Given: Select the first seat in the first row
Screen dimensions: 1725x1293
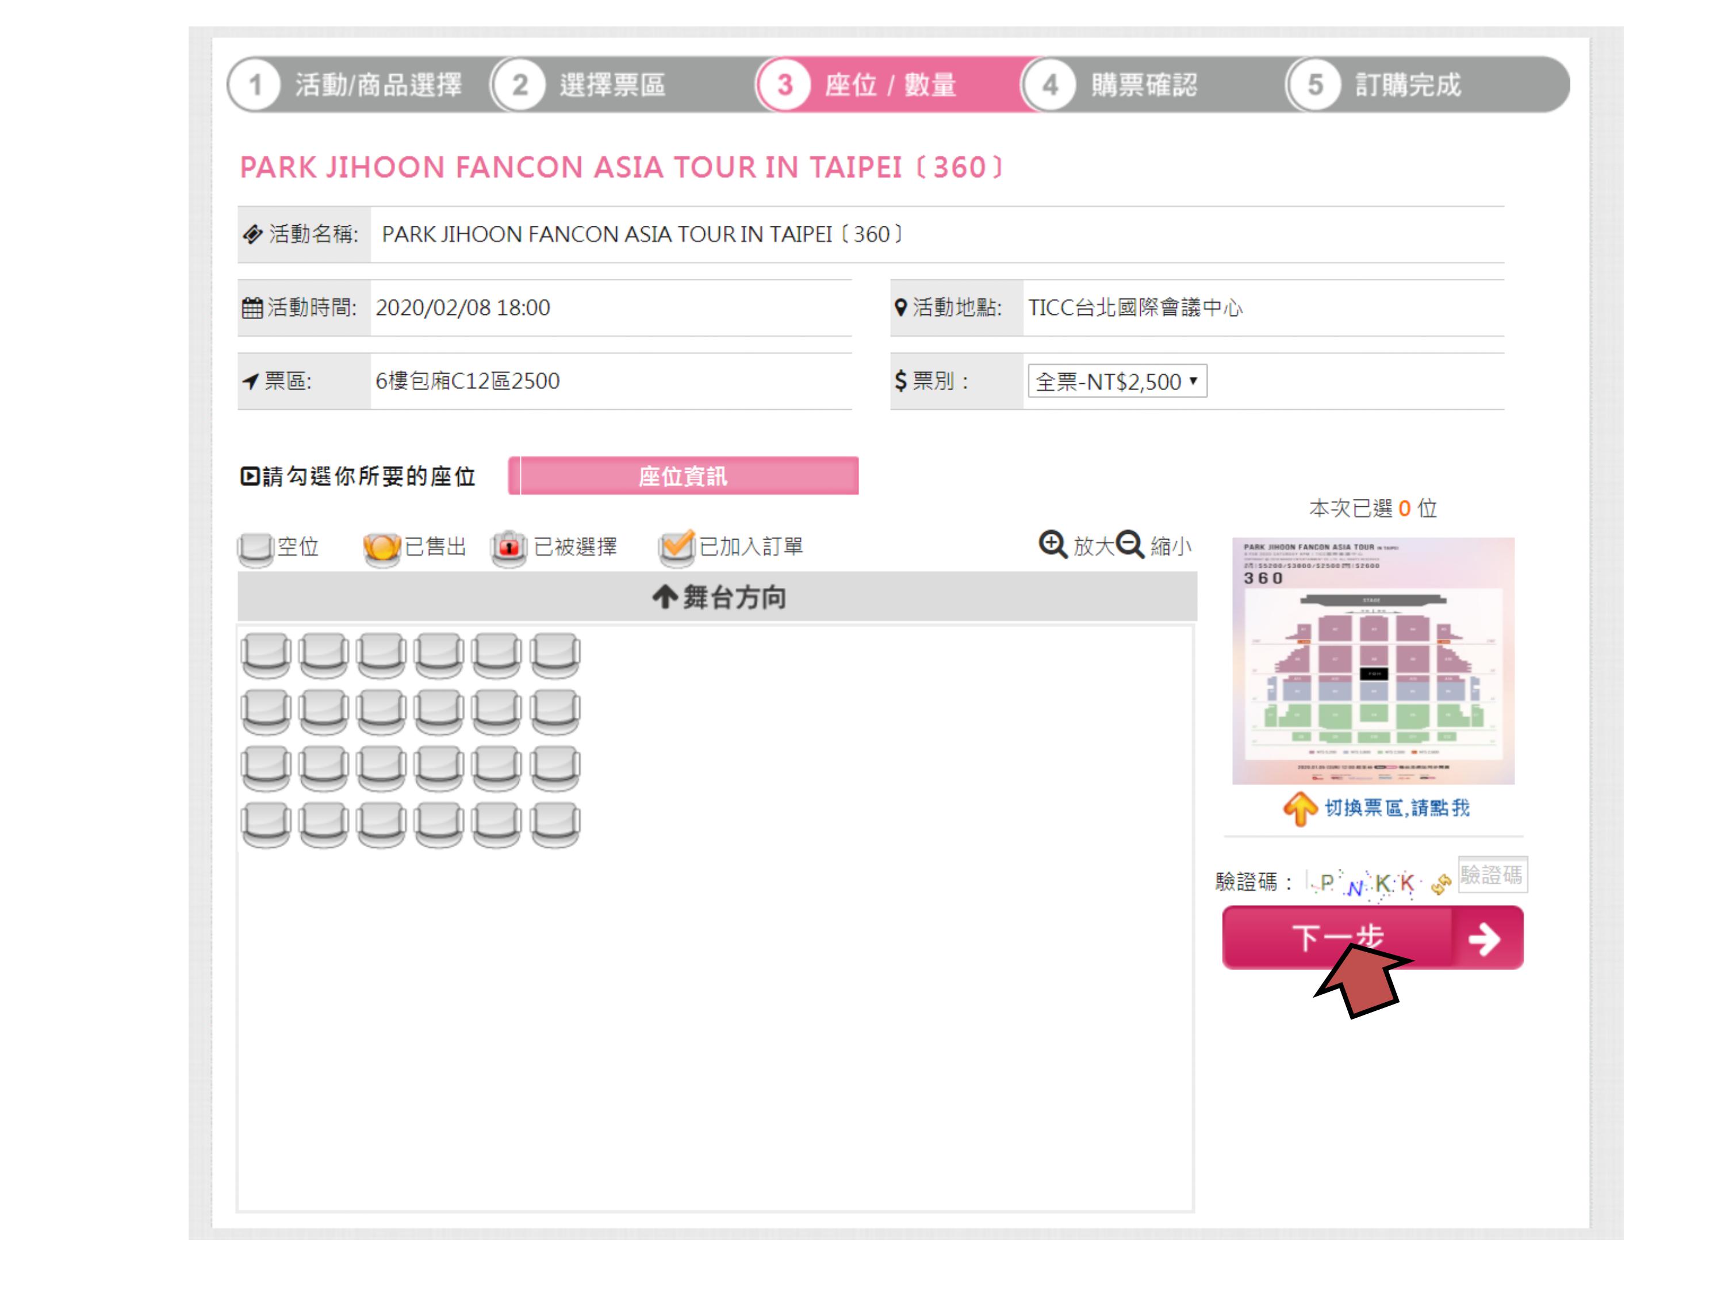Looking at the screenshot, I should pos(266,655).
